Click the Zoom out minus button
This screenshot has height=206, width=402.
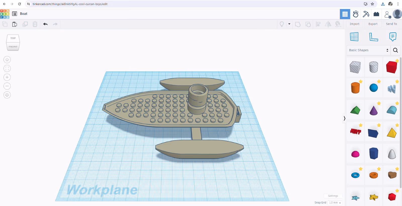[x=7, y=86]
